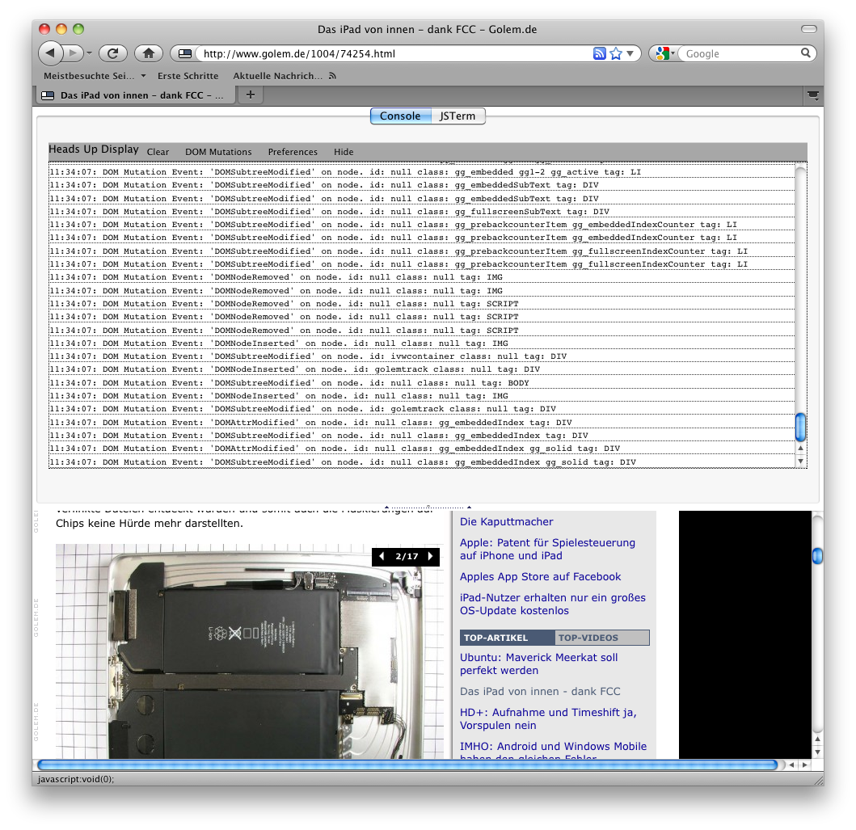Image resolution: width=856 pixels, height=830 pixels.
Task: Open 'Ubuntu: Maverick Meerkat soll perfekt werden'
Action: click(x=538, y=664)
